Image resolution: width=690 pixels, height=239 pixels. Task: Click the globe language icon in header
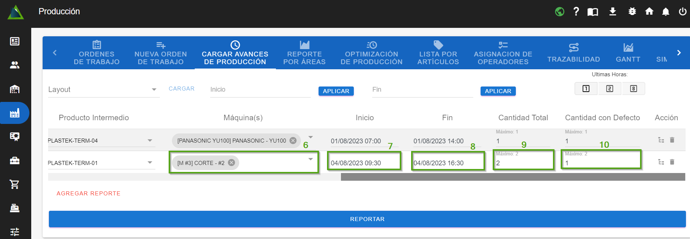560,12
